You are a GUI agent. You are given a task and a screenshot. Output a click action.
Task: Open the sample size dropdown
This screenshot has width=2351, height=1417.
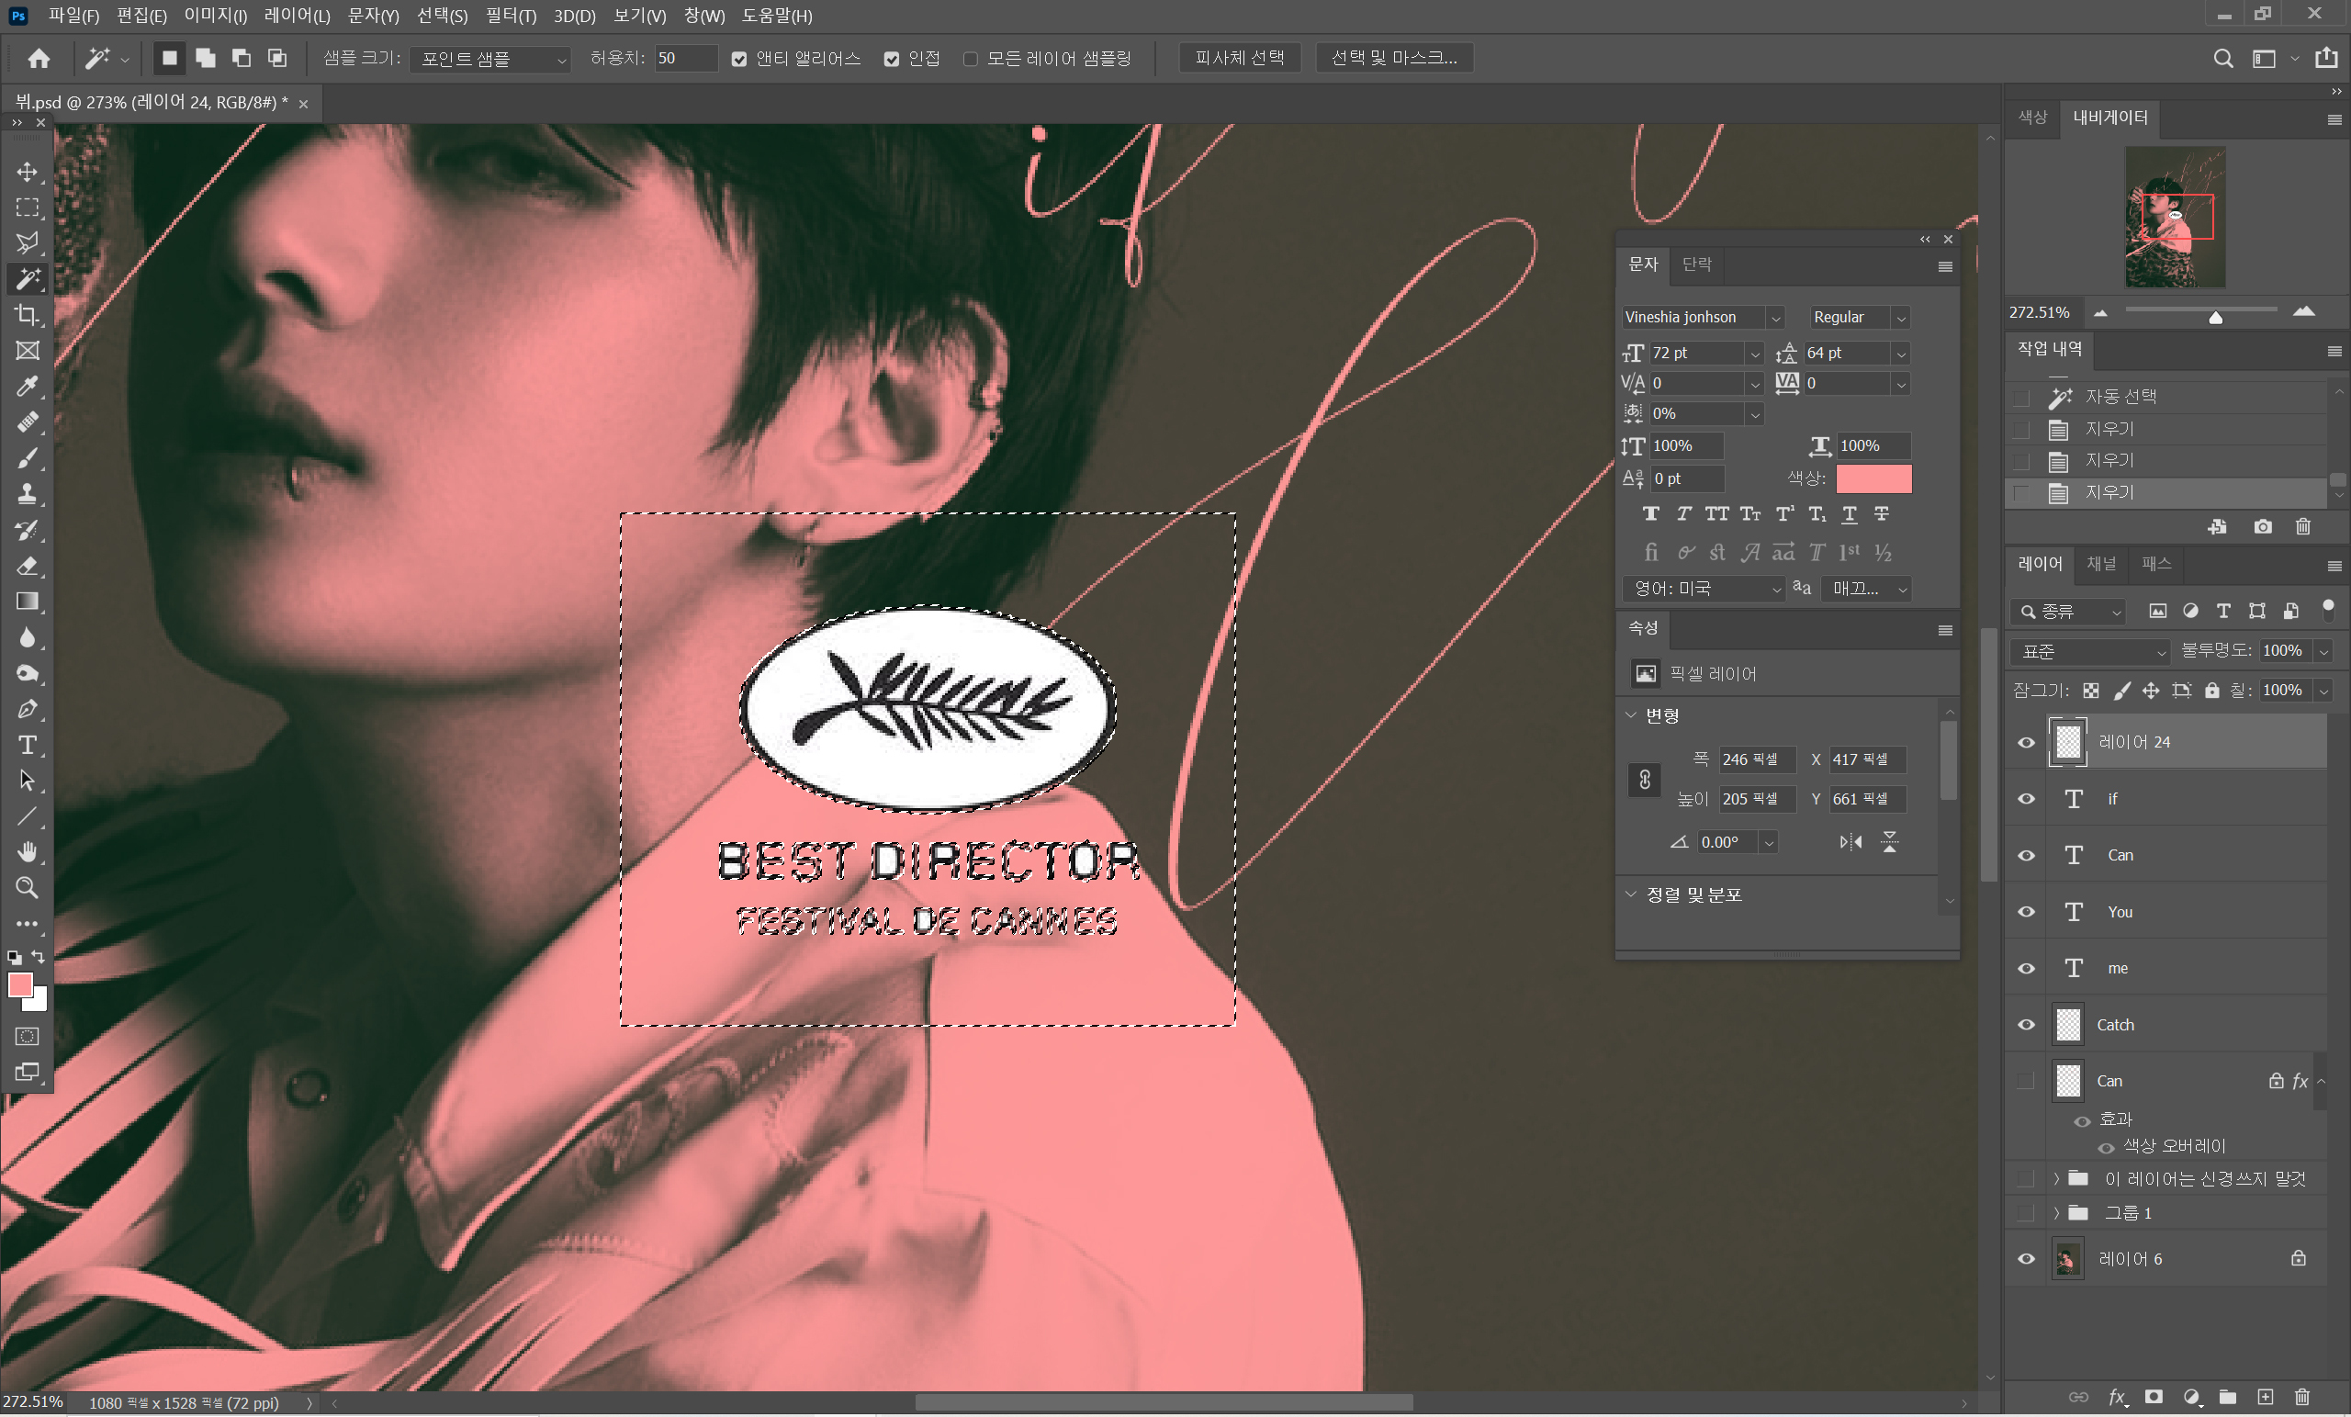(490, 59)
